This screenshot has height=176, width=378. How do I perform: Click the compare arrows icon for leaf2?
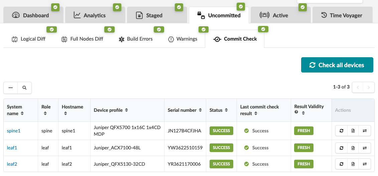pyautogui.click(x=365, y=164)
